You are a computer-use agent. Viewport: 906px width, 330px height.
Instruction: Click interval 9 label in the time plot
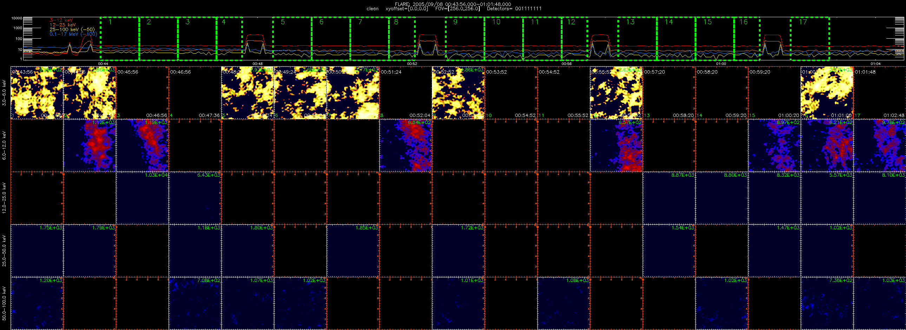point(455,22)
